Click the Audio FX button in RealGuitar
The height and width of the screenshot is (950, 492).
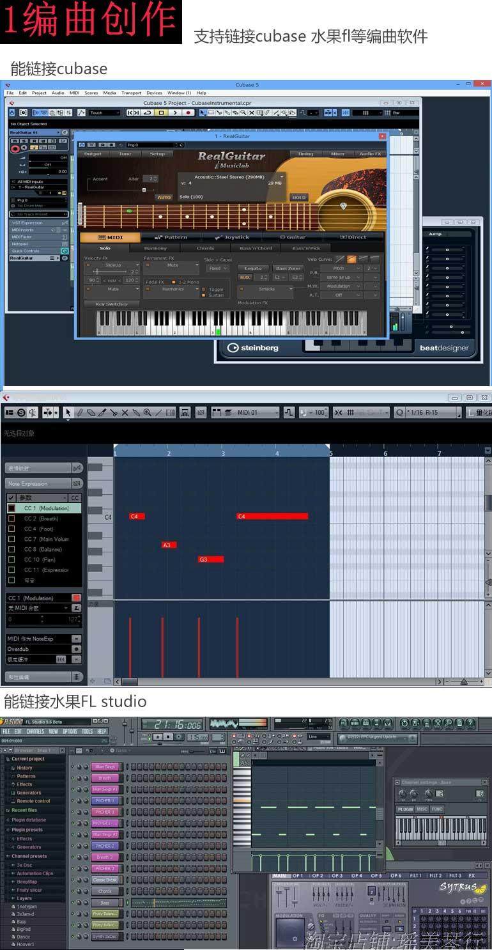click(x=370, y=154)
